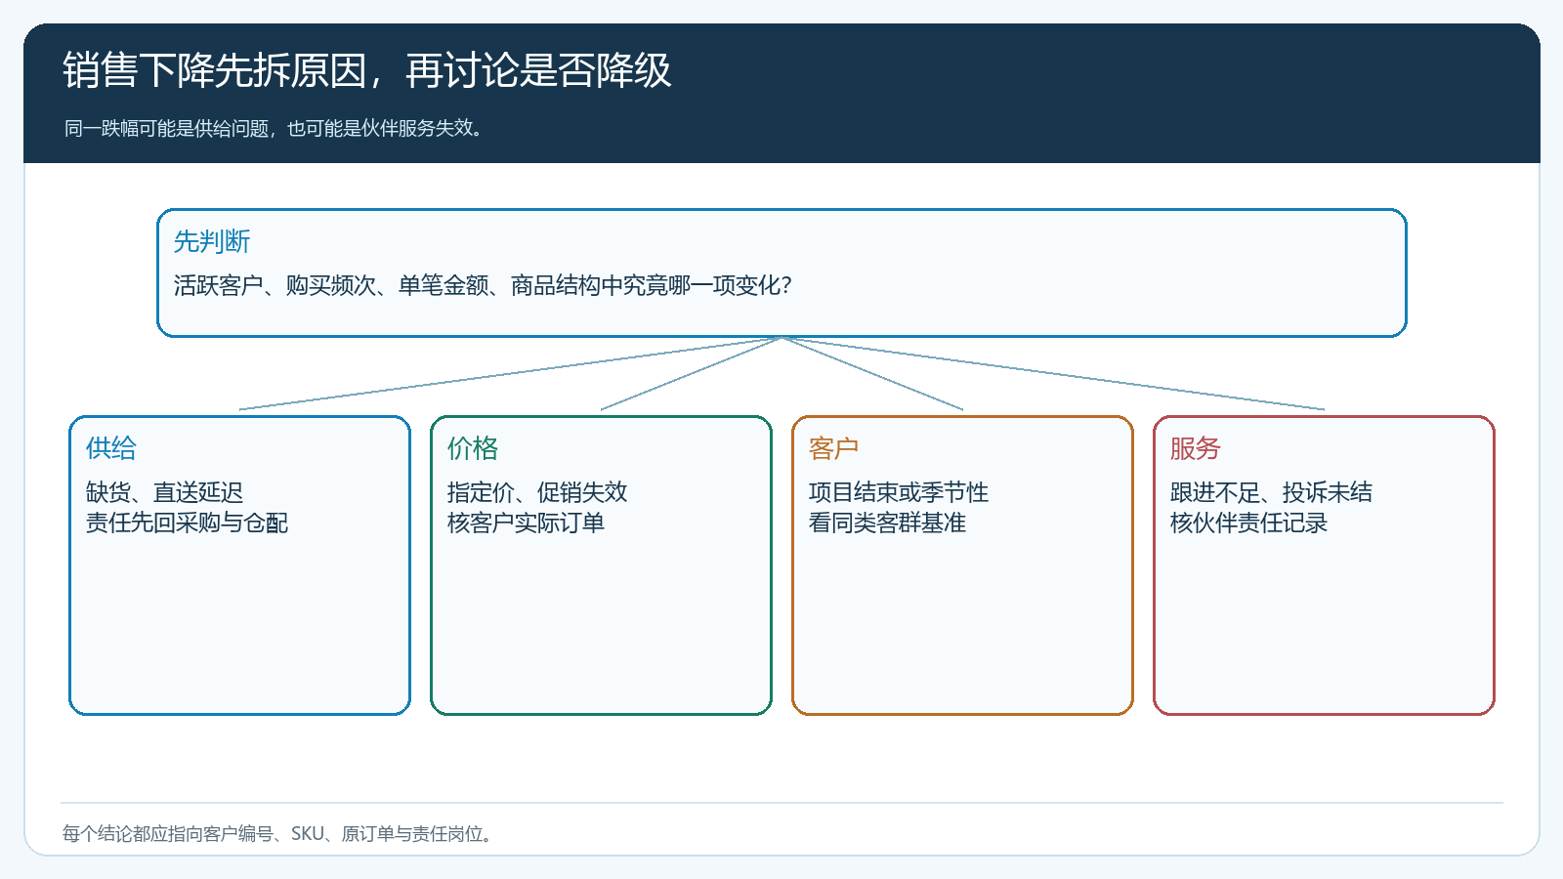The width and height of the screenshot is (1563, 879).
Task: Click the footer note 每个结论都应指向客户编号
Action: coord(279,834)
